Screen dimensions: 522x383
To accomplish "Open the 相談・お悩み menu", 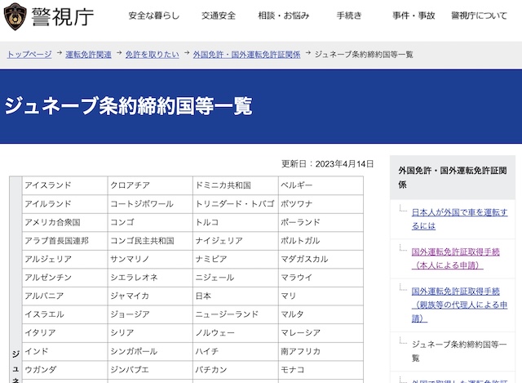I will click(x=284, y=16).
